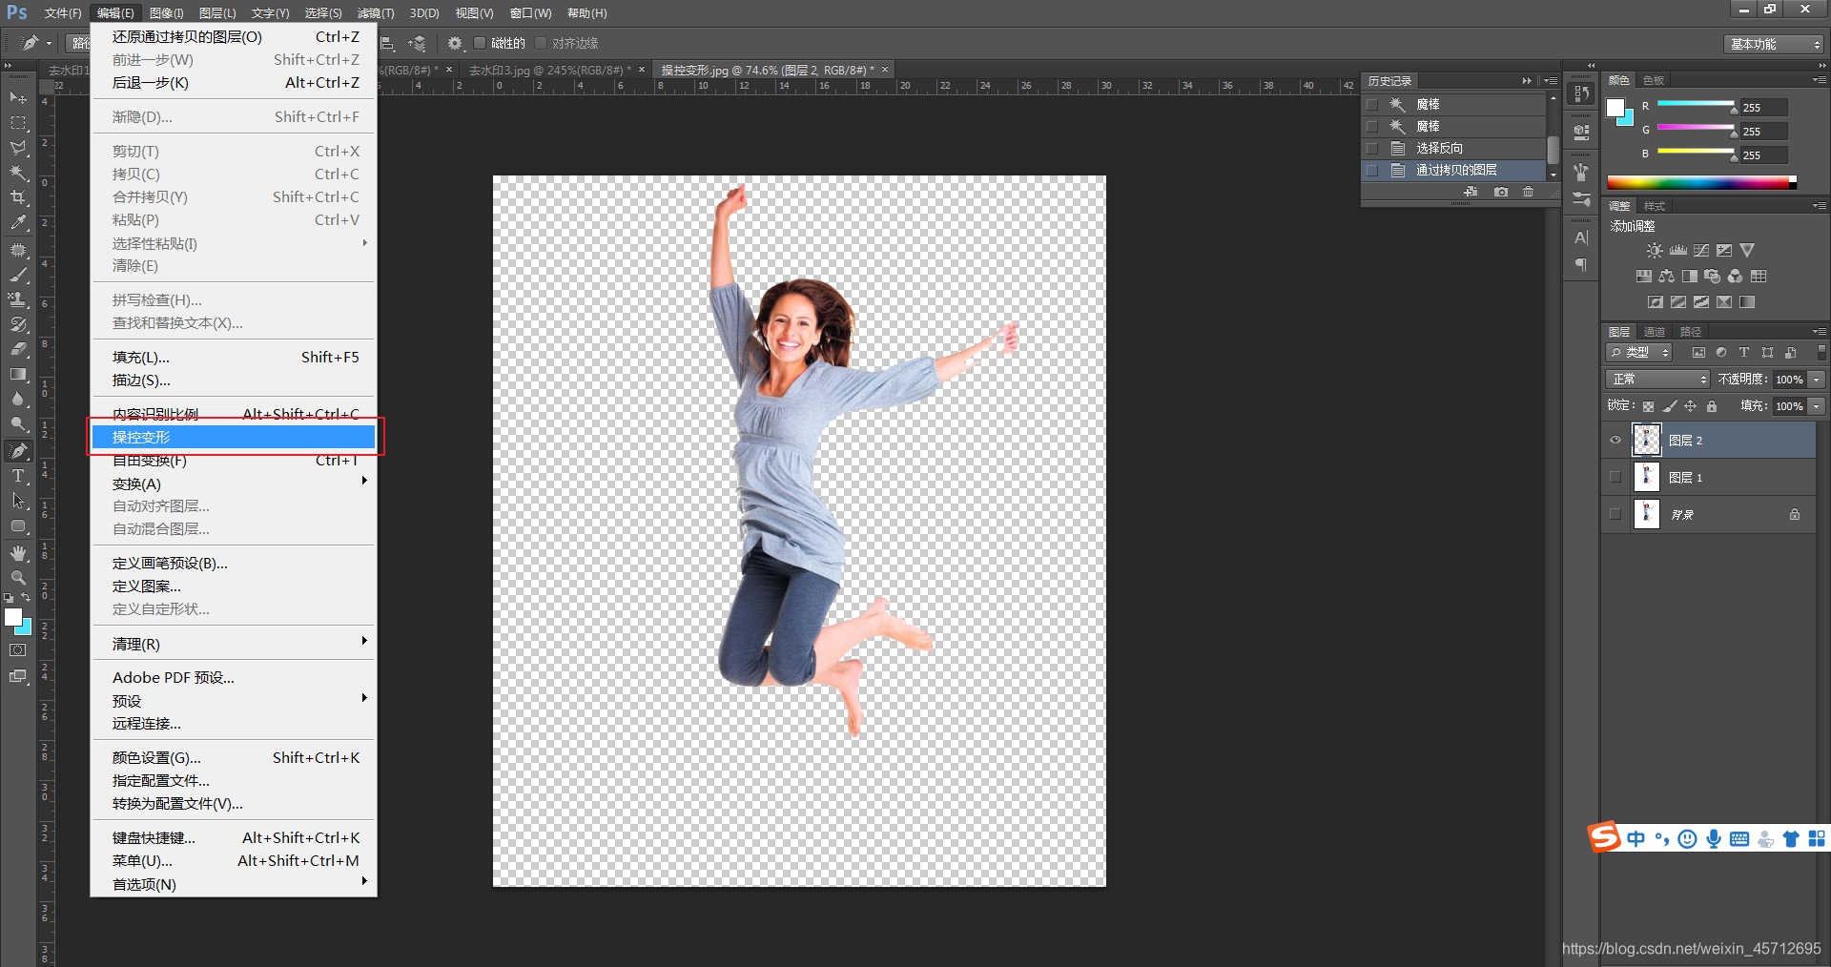
Task: Click 自由变换(F) menu entry
Action: pos(150,462)
